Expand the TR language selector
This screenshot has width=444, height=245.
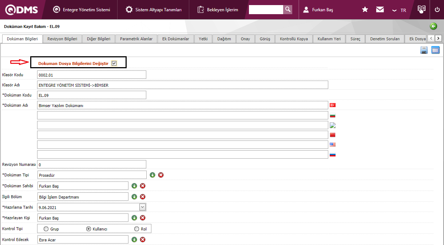[399, 10]
